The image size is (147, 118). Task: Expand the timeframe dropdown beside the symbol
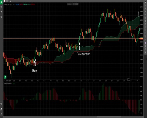(11, 1)
